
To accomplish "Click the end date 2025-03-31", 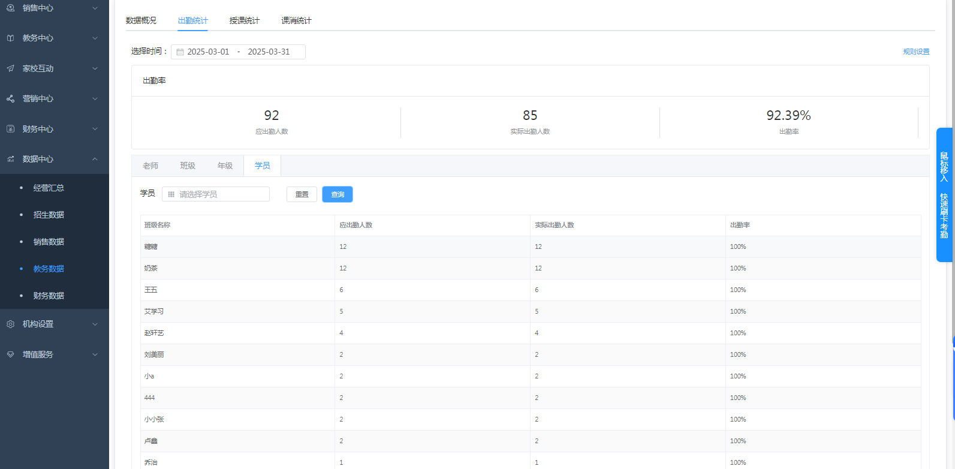I will pos(269,52).
